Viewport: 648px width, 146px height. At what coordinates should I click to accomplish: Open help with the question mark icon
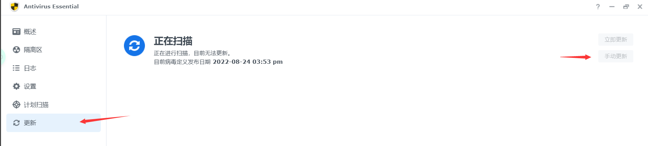click(598, 7)
